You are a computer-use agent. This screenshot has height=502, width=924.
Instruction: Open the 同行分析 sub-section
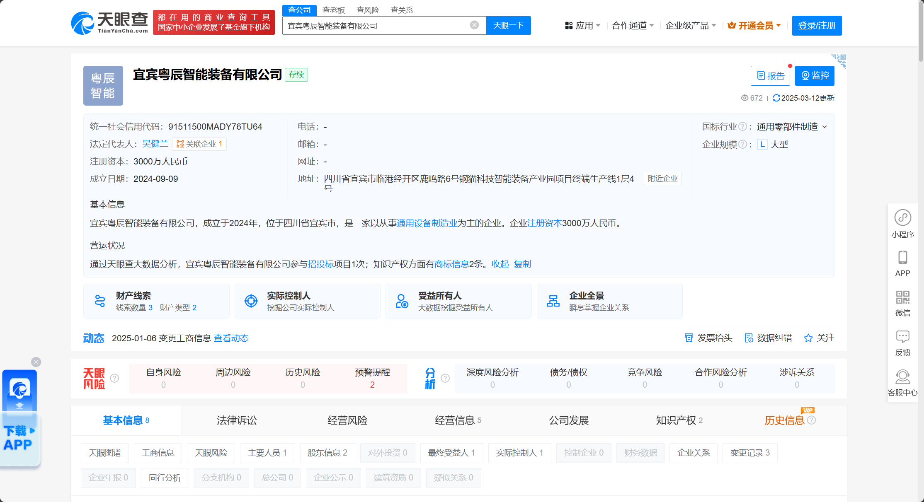click(165, 478)
